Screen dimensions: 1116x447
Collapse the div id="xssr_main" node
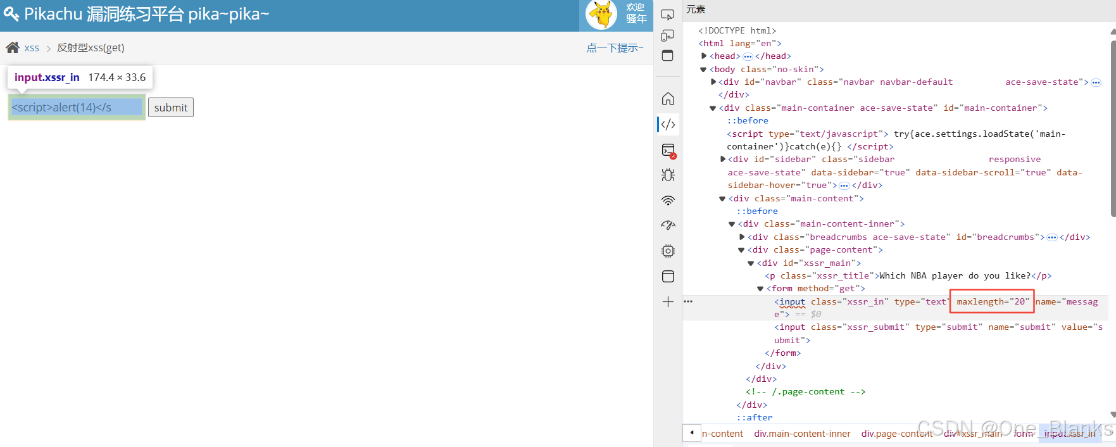click(751, 263)
